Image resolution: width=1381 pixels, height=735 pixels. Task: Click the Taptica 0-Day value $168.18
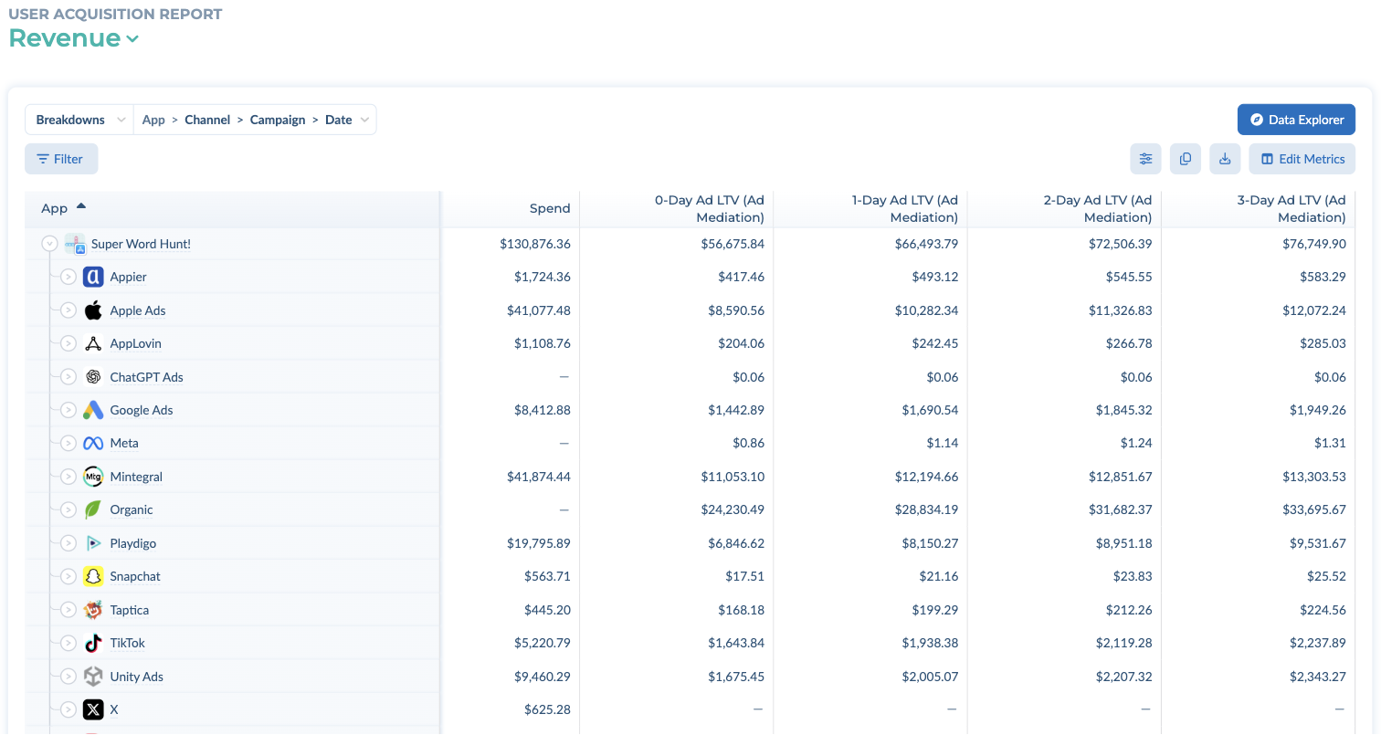(x=742, y=610)
